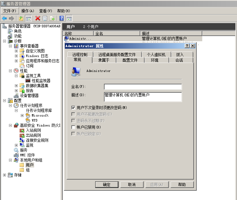
Task: Expand 应用程序和服务日志 node
Action: coord(16,61)
